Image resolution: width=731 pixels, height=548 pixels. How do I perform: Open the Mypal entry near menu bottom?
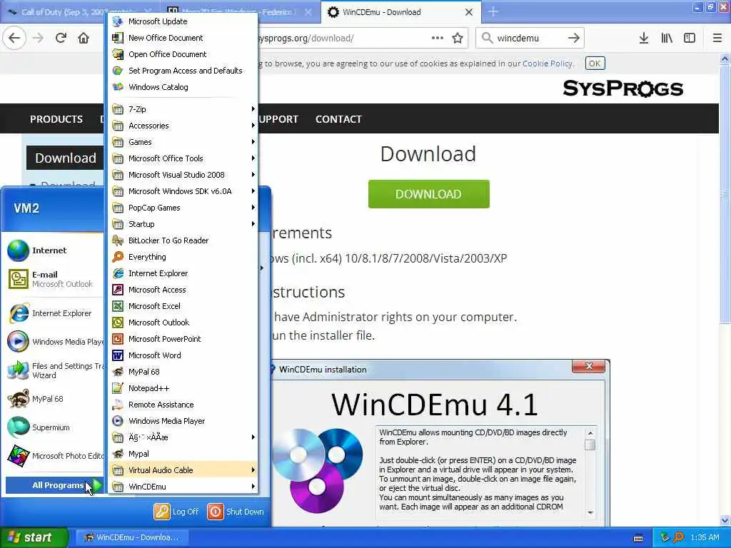(183, 453)
